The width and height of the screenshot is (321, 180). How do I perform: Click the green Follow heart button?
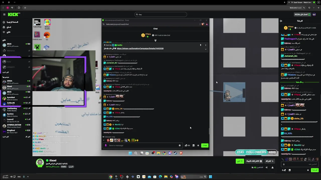(x=240, y=161)
